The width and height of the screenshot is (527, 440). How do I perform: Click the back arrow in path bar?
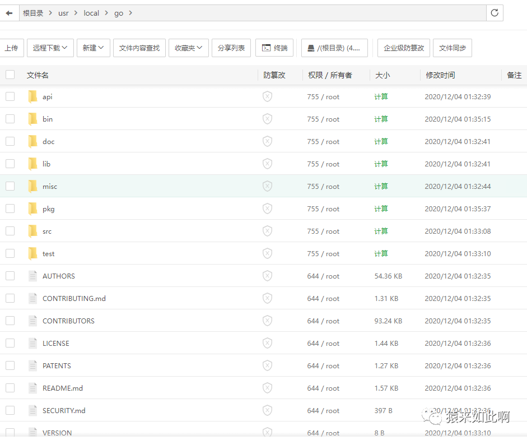point(9,13)
